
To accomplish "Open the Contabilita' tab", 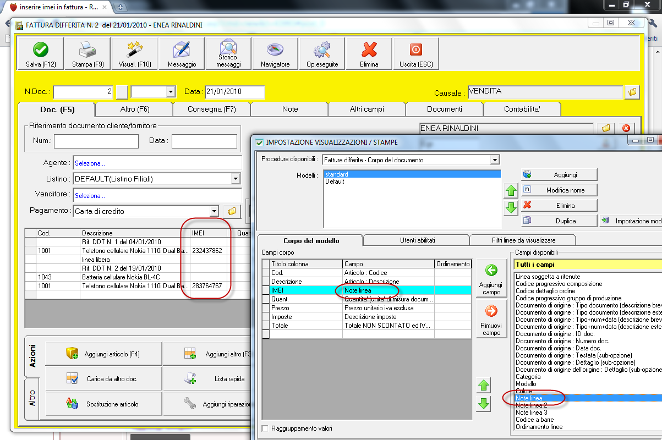I will (x=522, y=109).
